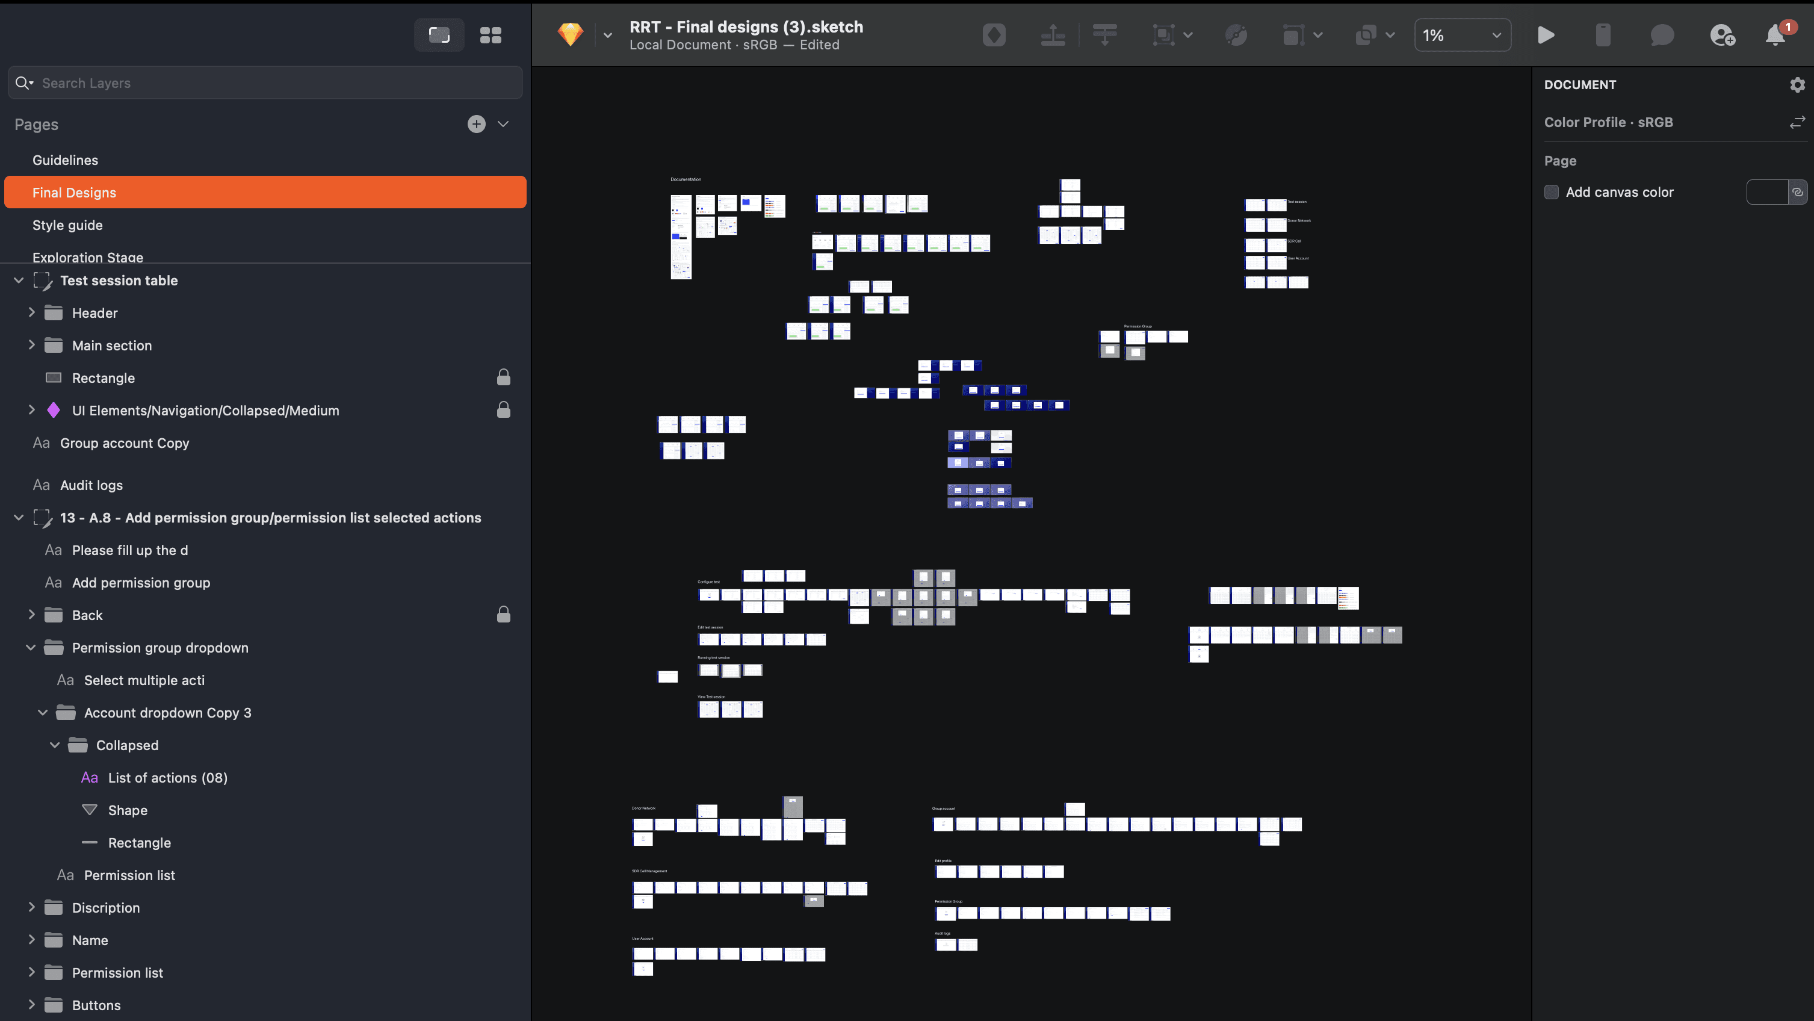
Task: Open the Mirror device preview icon
Action: tap(1603, 34)
